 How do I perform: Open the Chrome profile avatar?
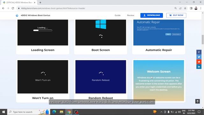point(196,8)
